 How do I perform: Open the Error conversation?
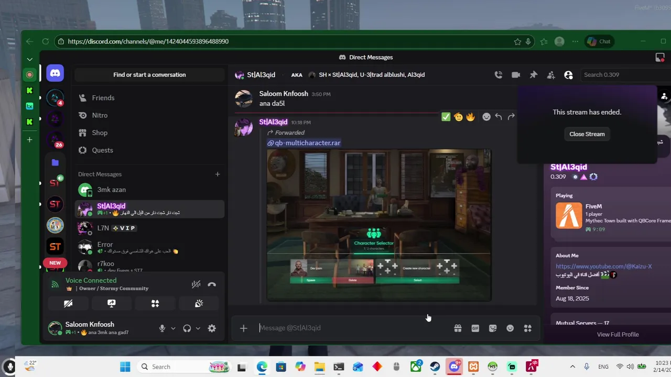pyautogui.click(x=149, y=248)
